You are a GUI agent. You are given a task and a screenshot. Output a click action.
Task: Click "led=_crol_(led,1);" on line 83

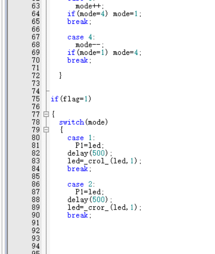[104, 161]
